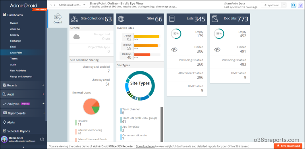Select Email dashboard
Image resolution: width=305 pixels, height=149 pixels.
coord(13,47)
